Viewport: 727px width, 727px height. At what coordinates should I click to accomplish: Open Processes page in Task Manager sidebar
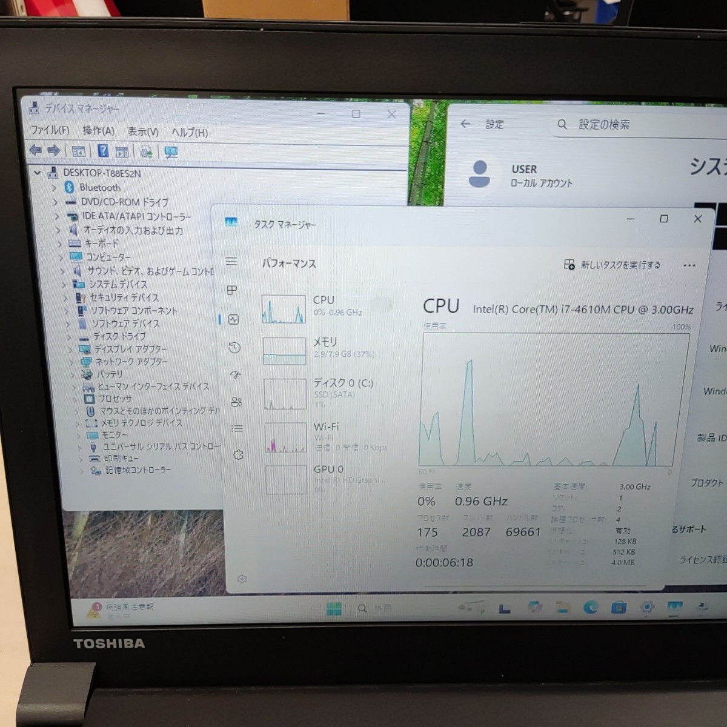point(232,290)
